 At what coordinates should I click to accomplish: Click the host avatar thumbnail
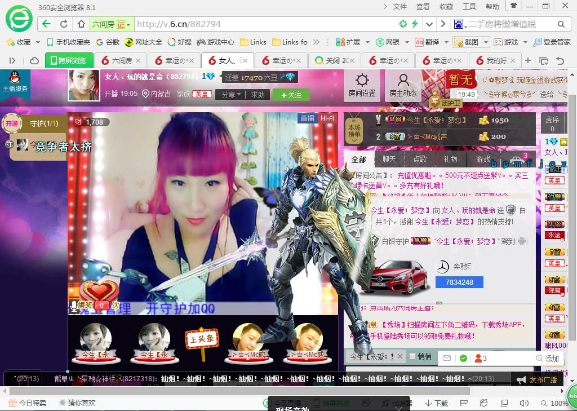[84, 85]
